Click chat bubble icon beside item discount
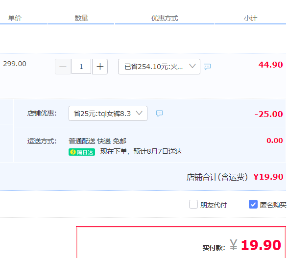The height and width of the screenshot is (258, 289). pyautogui.click(x=207, y=67)
